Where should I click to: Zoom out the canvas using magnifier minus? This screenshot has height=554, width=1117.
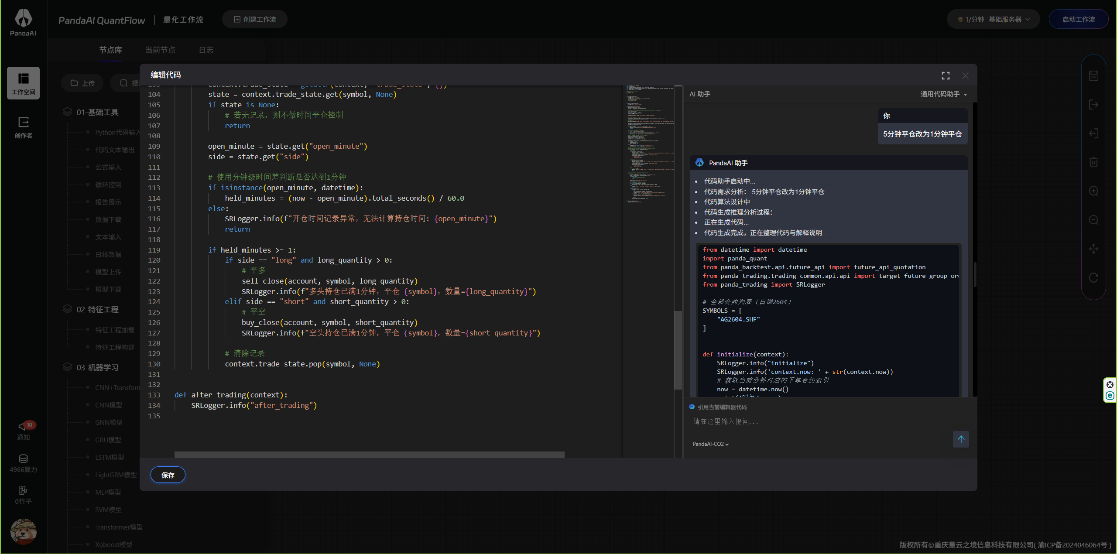click(1093, 220)
